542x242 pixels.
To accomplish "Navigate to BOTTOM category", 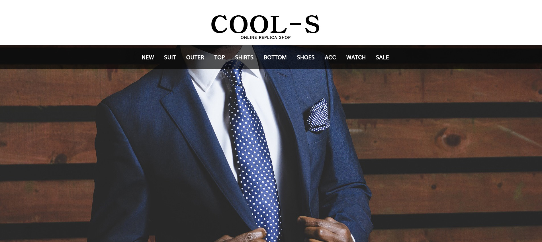I will (275, 58).
